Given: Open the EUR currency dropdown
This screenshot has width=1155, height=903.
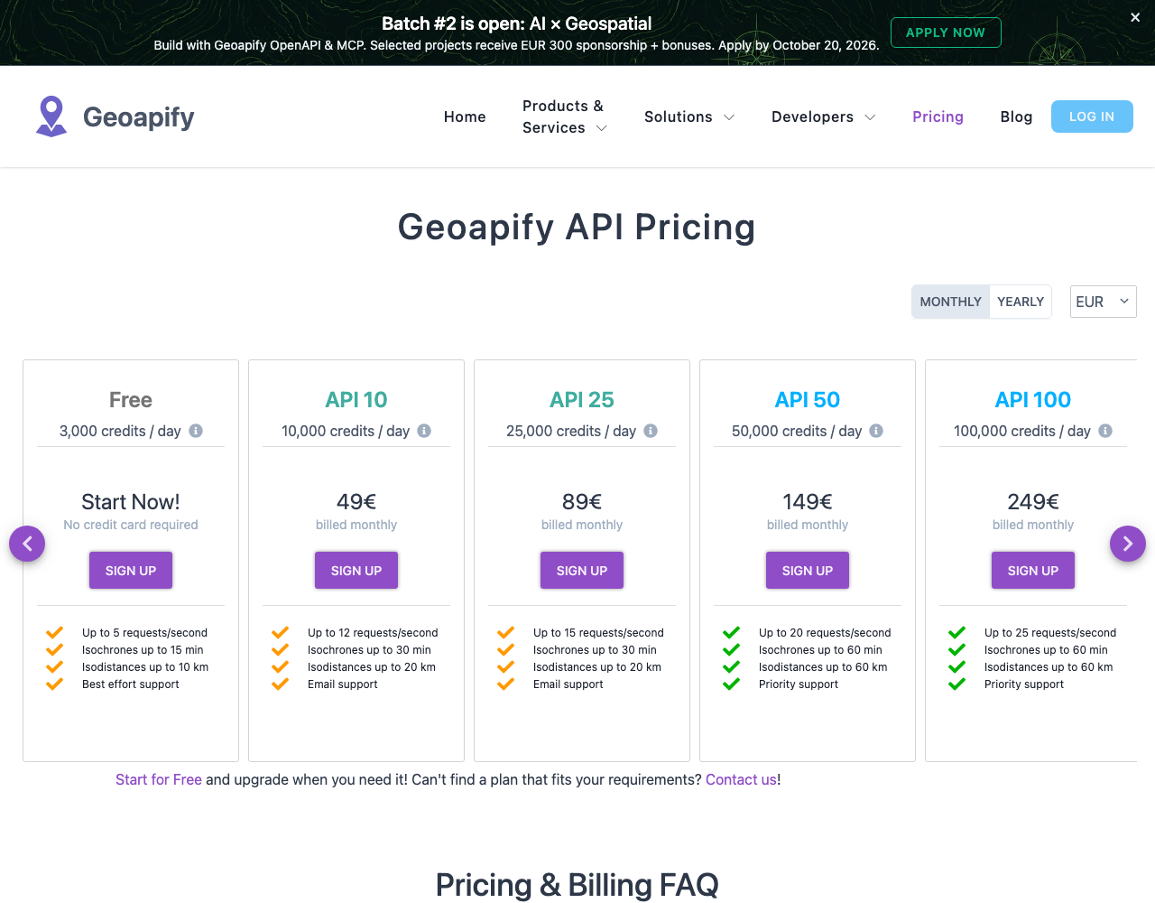Looking at the screenshot, I should [1103, 302].
